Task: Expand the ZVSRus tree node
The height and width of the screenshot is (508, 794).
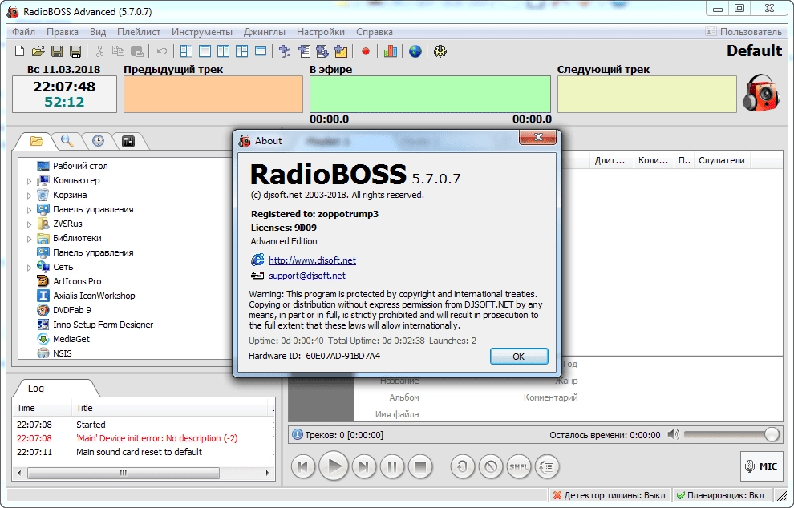Action: click(30, 224)
